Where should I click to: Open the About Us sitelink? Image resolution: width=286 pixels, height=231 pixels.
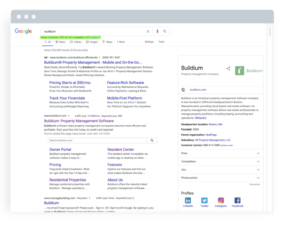tap(115, 180)
